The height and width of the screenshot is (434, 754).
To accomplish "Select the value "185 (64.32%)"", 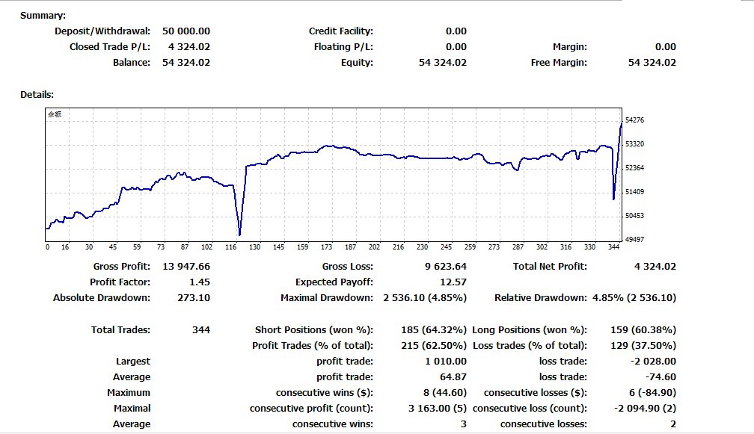I will click(x=434, y=330).
